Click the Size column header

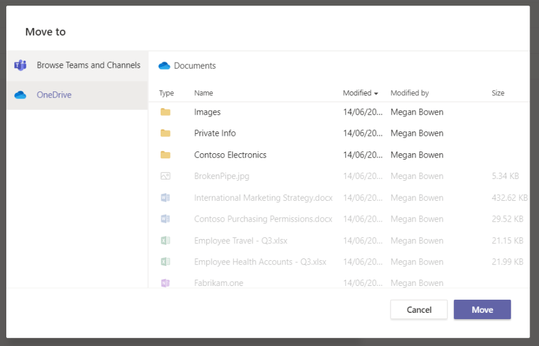pyautogui.click(x=498, y=93)
